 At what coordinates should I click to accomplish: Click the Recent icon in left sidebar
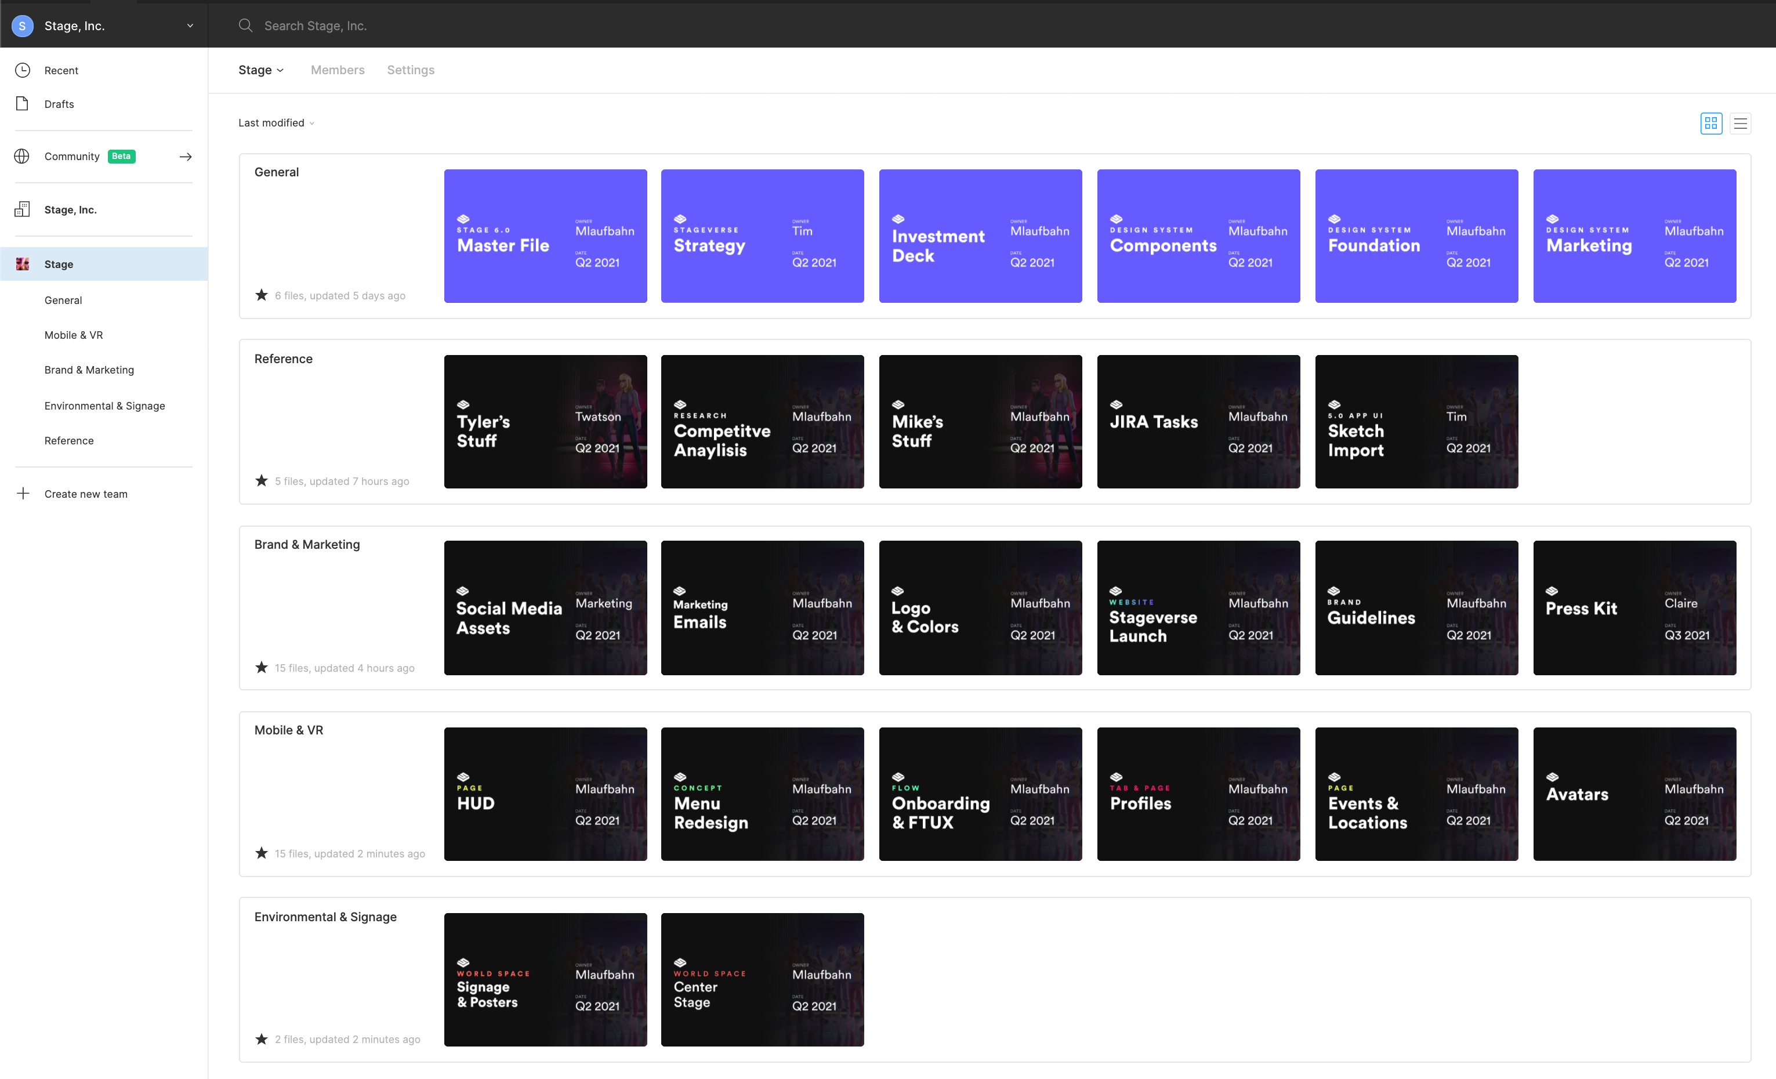coord(23,68)
